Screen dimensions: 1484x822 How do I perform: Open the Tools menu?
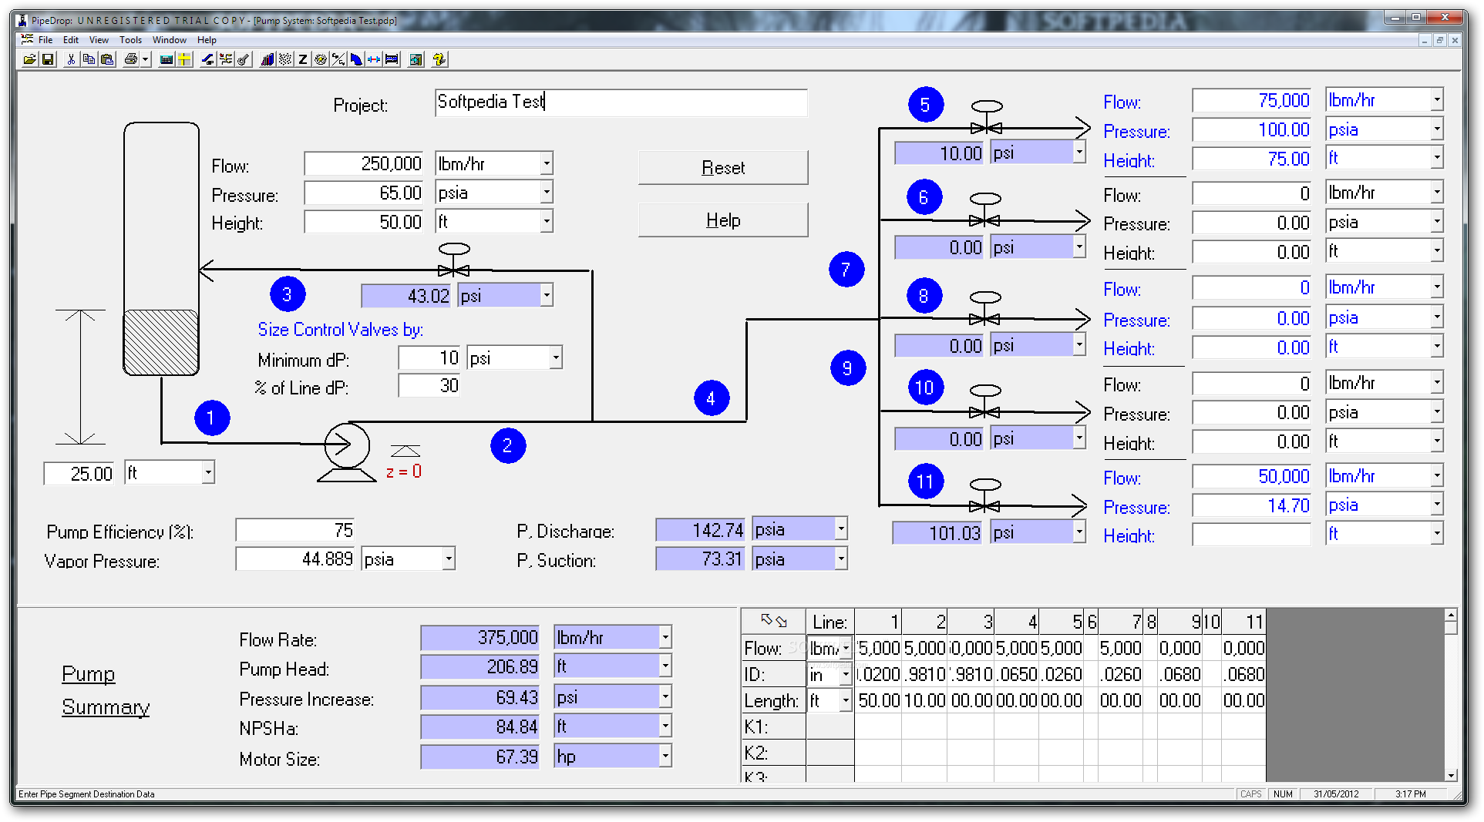130,40
